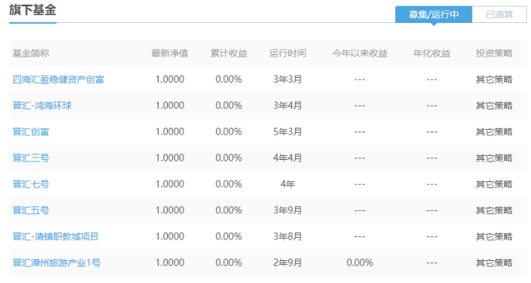
Task: Select the 4年4月 runtime of 晋汇三号
Action: 287,158
